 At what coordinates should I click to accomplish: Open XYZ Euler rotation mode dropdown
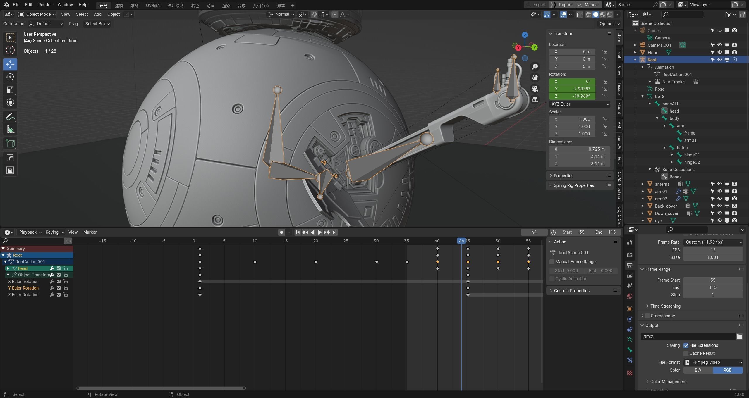(580, 104)
